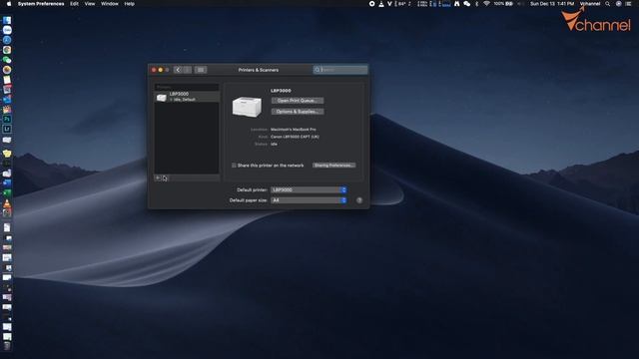
Task: Open the Default paper size dropdown
Action: pos(309,200)
